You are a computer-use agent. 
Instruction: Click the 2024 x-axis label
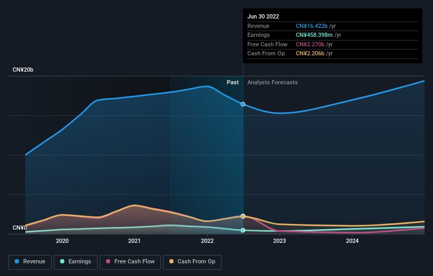click(352, 241)
